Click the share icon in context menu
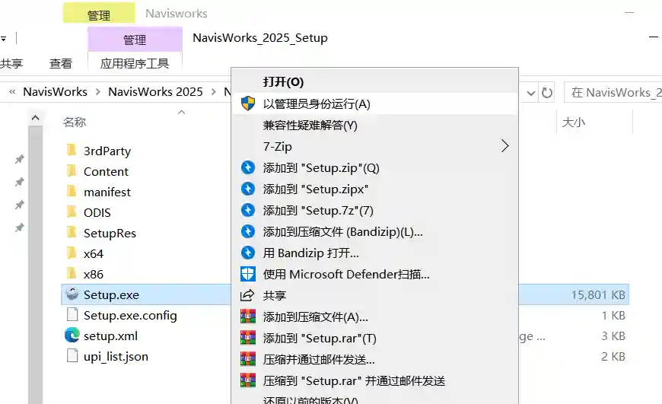 (247, 295)
